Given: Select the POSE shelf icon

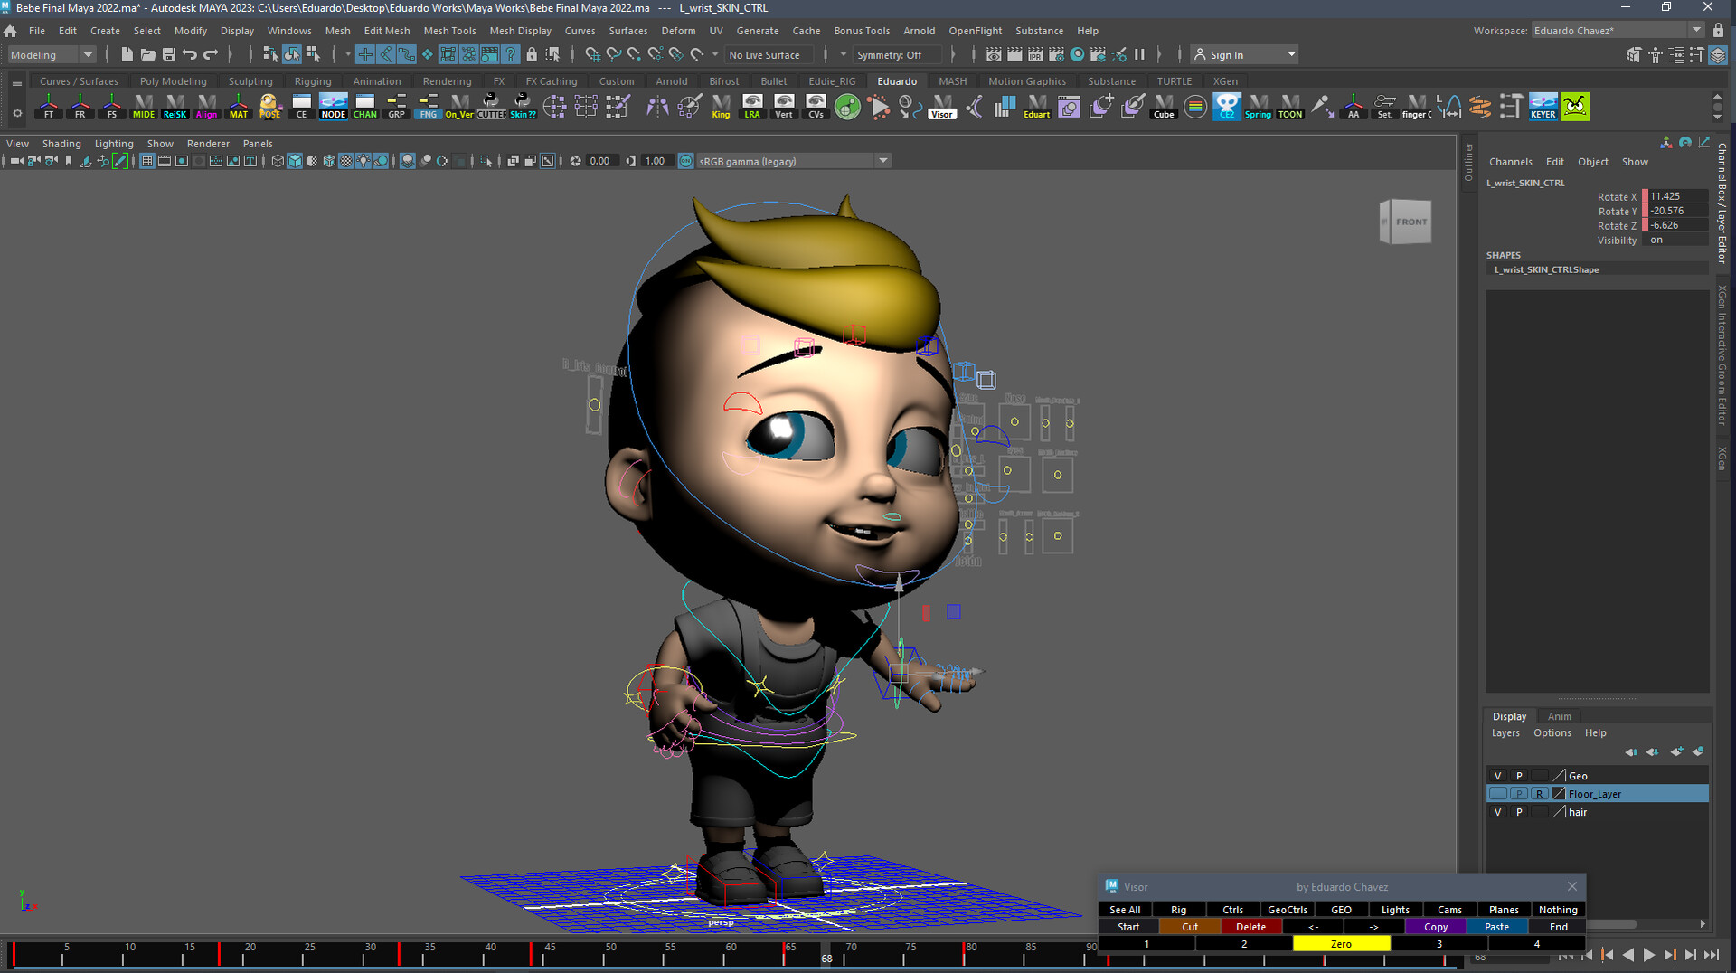Looking at the screenshot, I should 269,107.
